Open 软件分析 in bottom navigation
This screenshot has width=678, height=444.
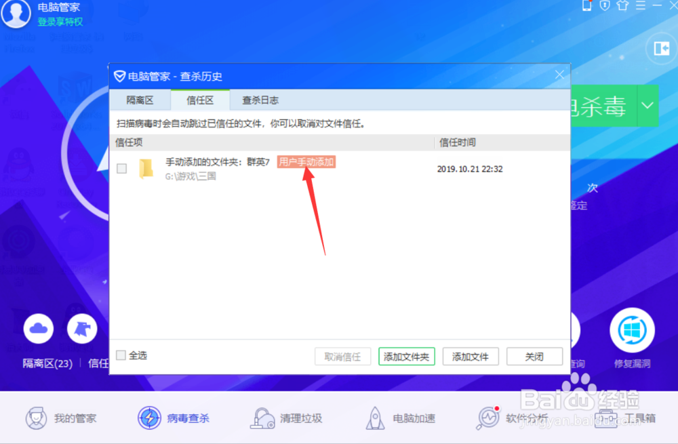click(512, 418)
